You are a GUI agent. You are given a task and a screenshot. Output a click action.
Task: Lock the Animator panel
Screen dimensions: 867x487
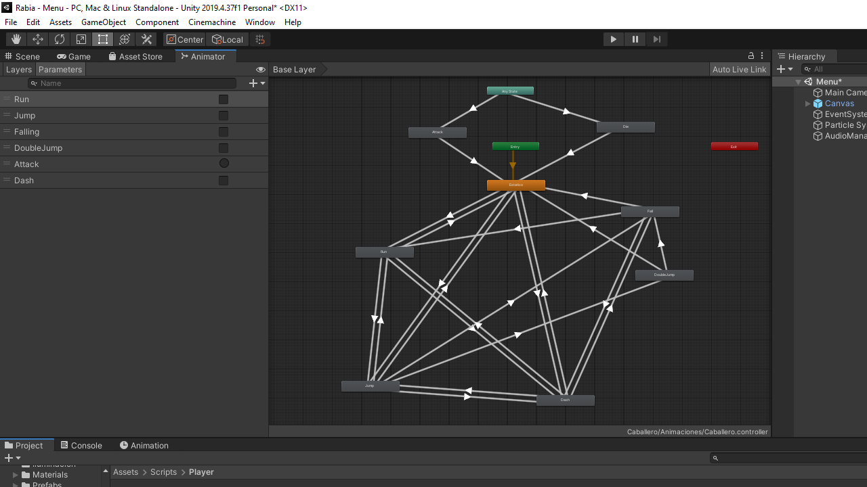click(x=750, y=56)
